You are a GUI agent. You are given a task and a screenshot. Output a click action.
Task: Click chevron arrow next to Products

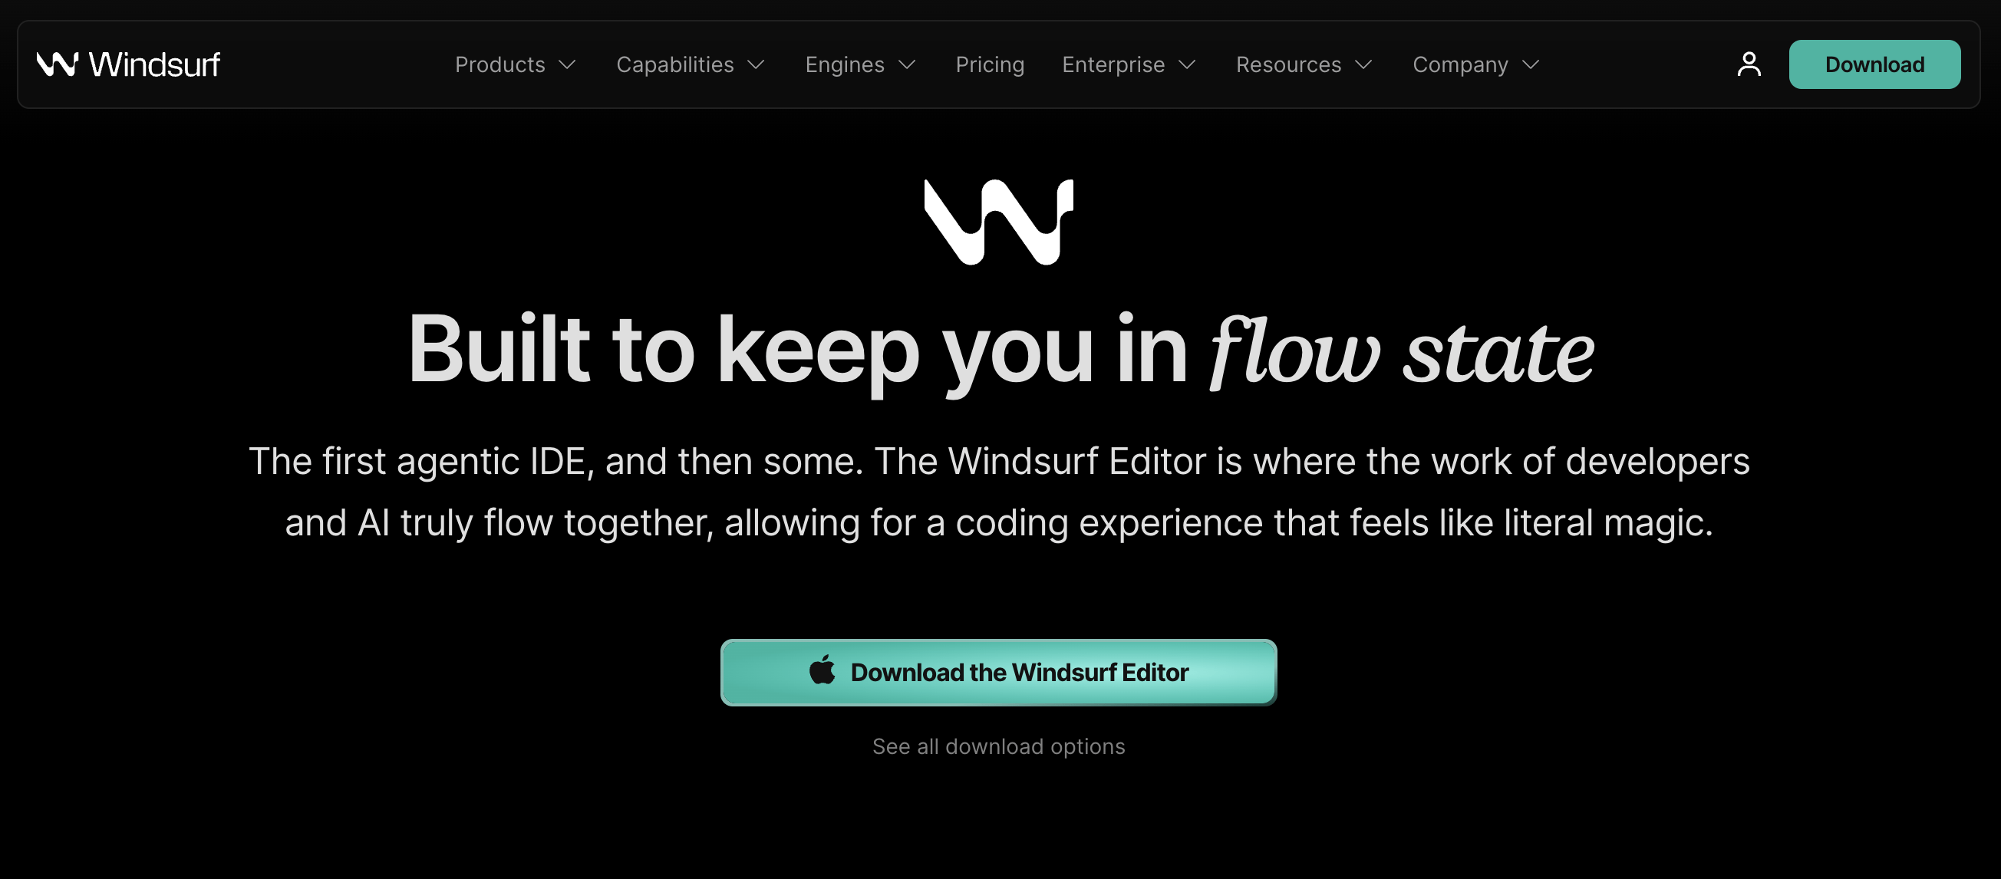[x=568, y=65]
